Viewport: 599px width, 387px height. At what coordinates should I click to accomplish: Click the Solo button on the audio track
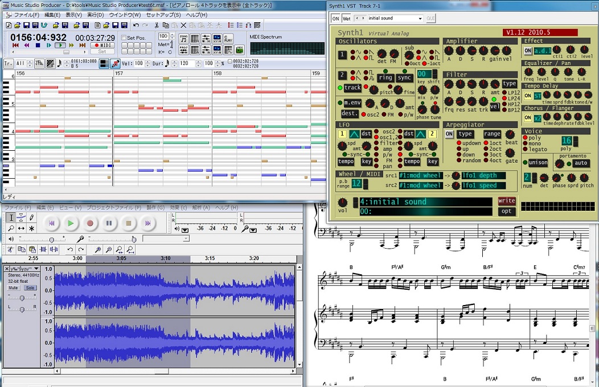[30, 288]
